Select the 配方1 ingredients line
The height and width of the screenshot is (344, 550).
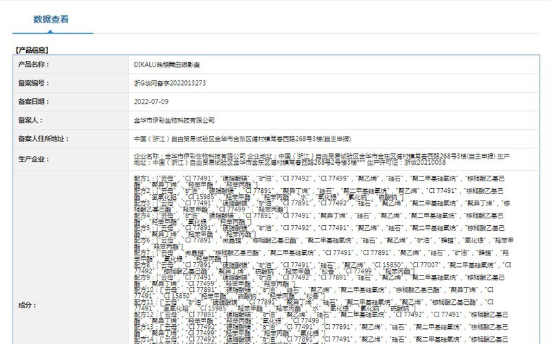pos(319,181)
